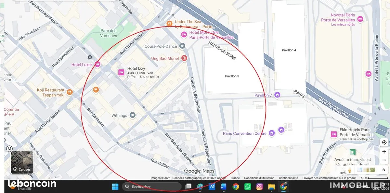390x193 pixels.
Task: Click the metro M station icon
Action: [9, 148]
